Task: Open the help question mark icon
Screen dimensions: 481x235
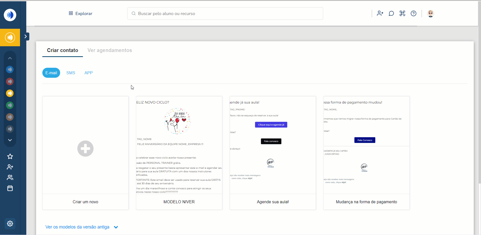Action: tap(413, 13)
